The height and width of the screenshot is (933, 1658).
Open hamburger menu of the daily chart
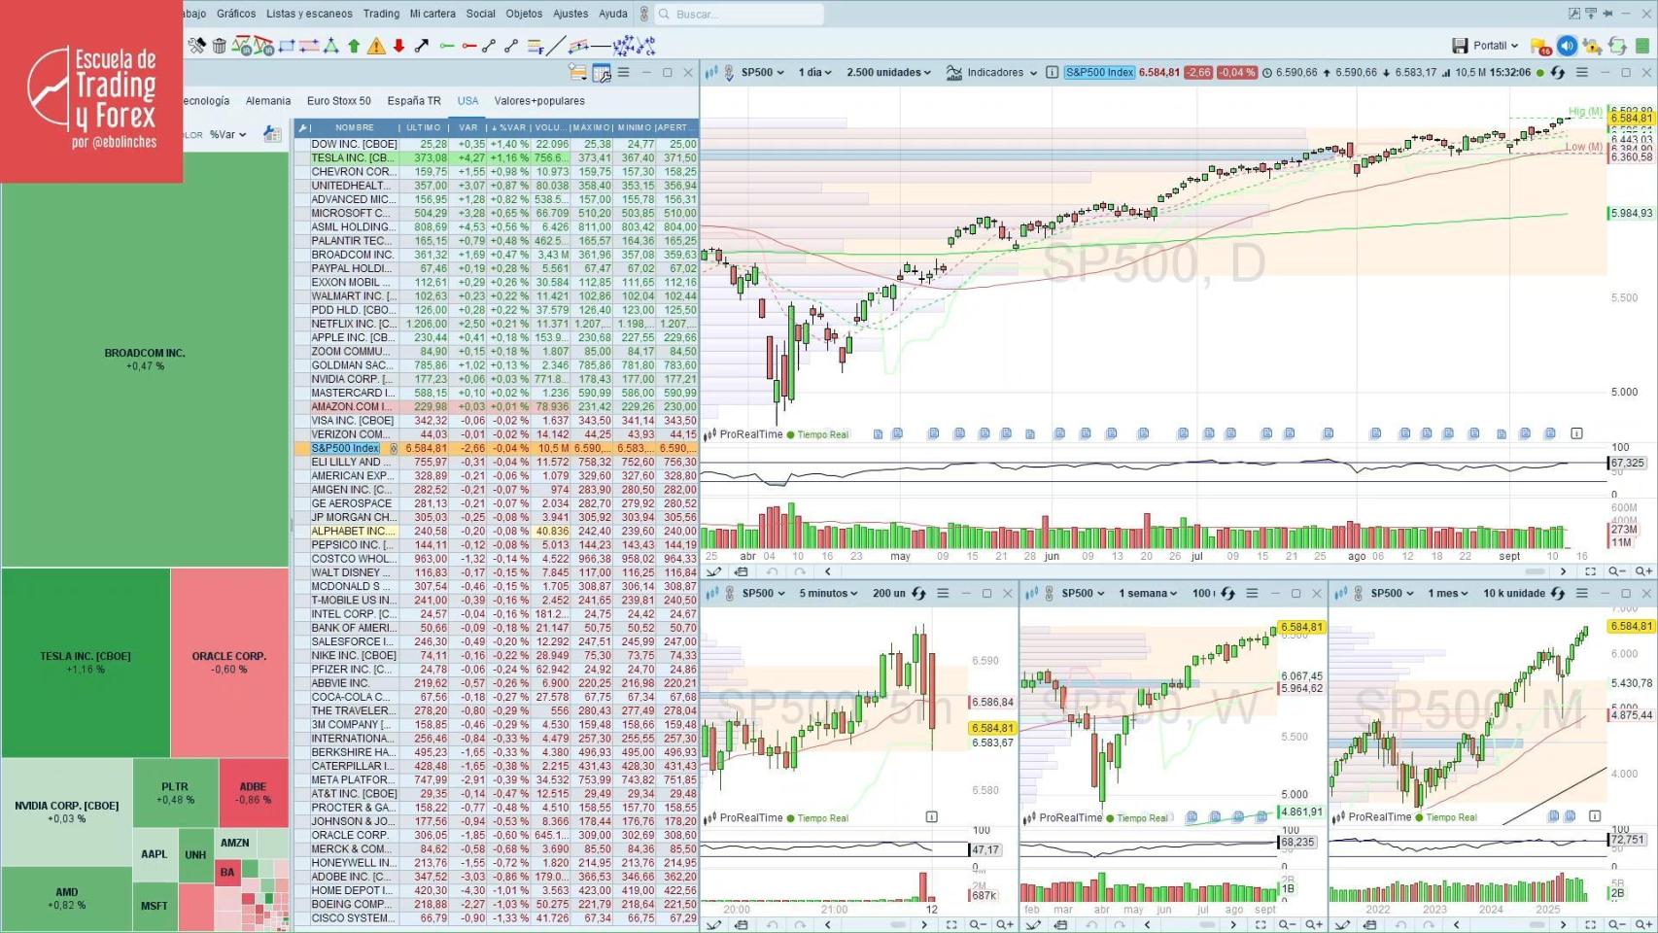(1582, 73)
